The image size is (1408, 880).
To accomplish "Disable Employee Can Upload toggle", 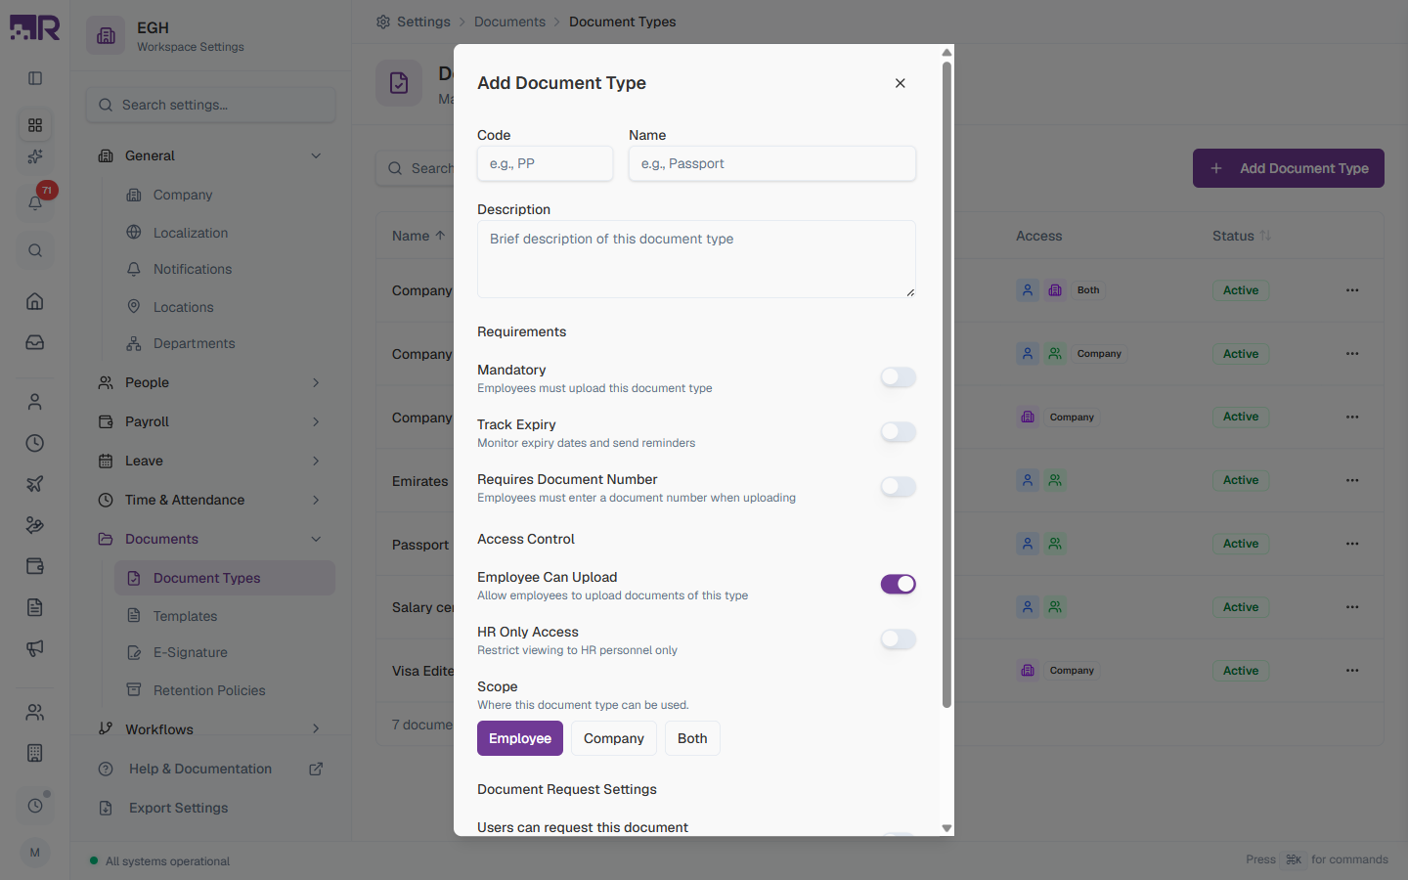I will point(898,585).
